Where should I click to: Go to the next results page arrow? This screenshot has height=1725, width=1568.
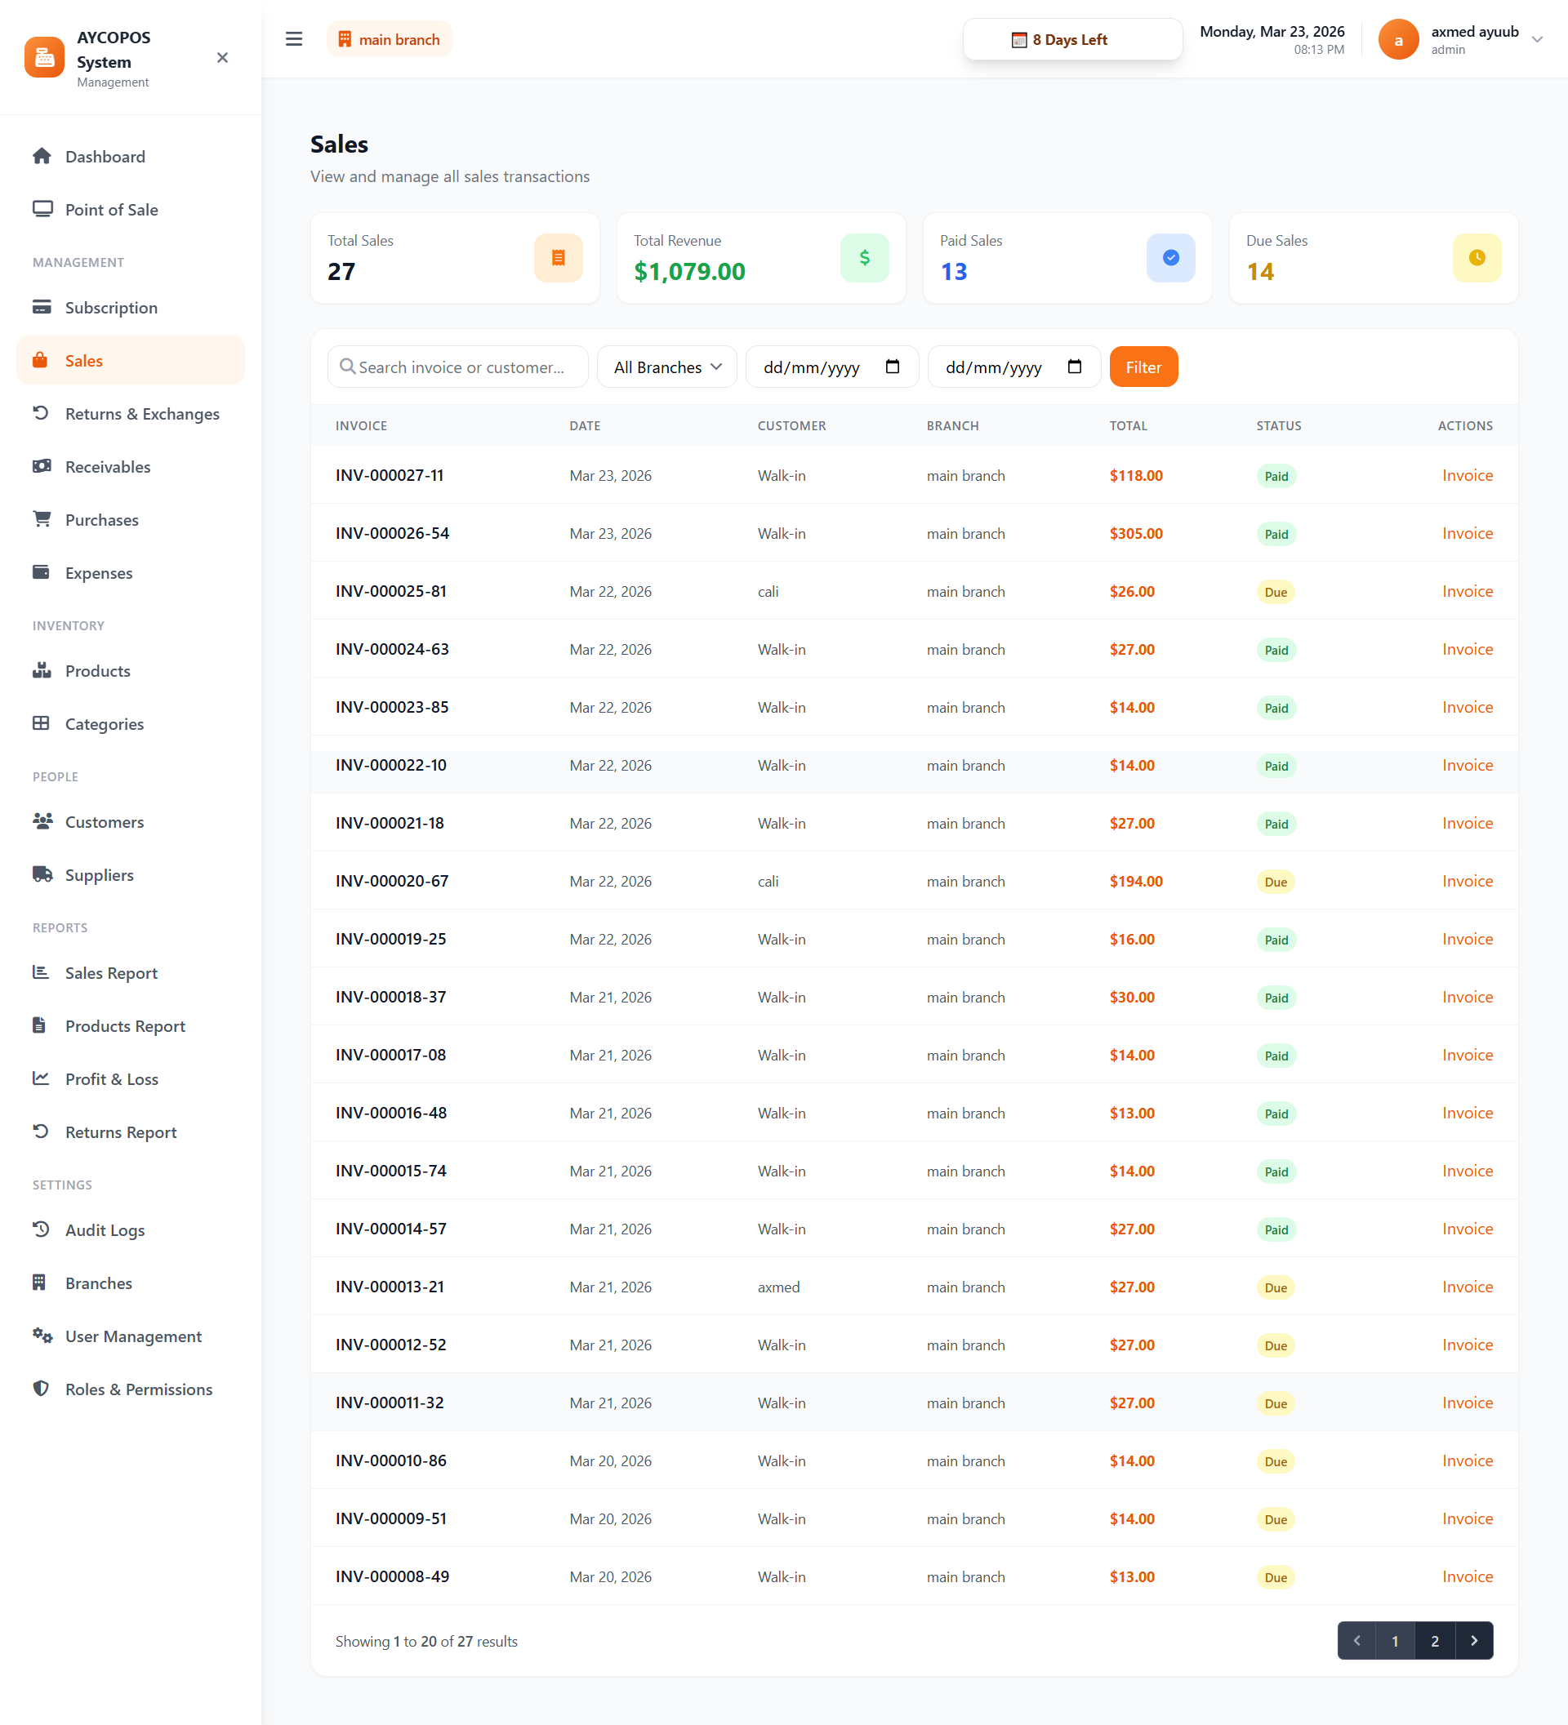click(x=1474, y=1640)
